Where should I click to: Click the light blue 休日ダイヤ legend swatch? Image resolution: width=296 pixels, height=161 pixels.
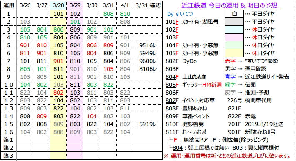(234, 29)
